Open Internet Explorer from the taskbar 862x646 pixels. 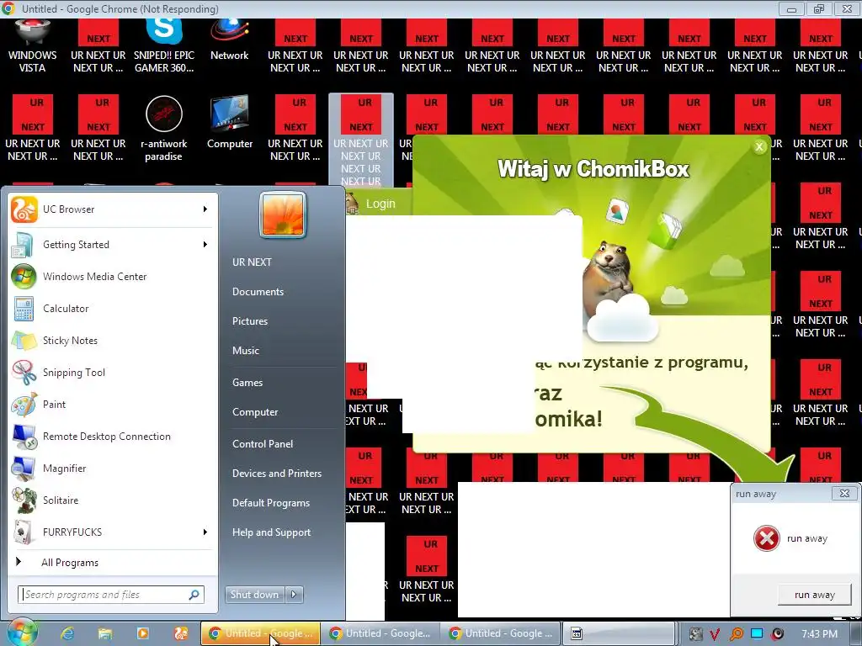67,633
